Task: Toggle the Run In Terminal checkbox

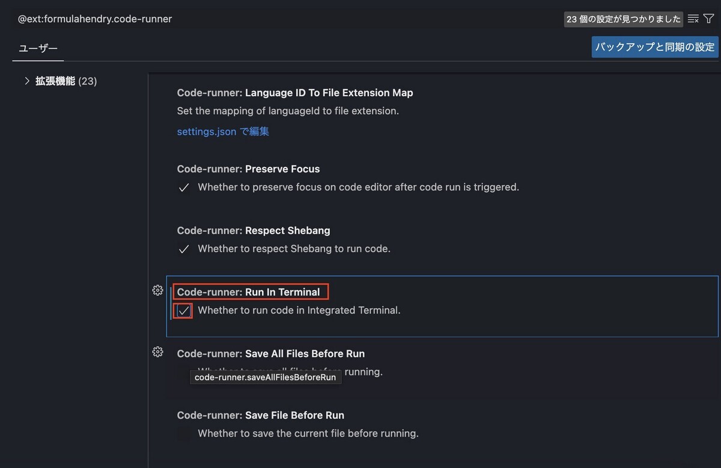Action: tap(183, 311)
